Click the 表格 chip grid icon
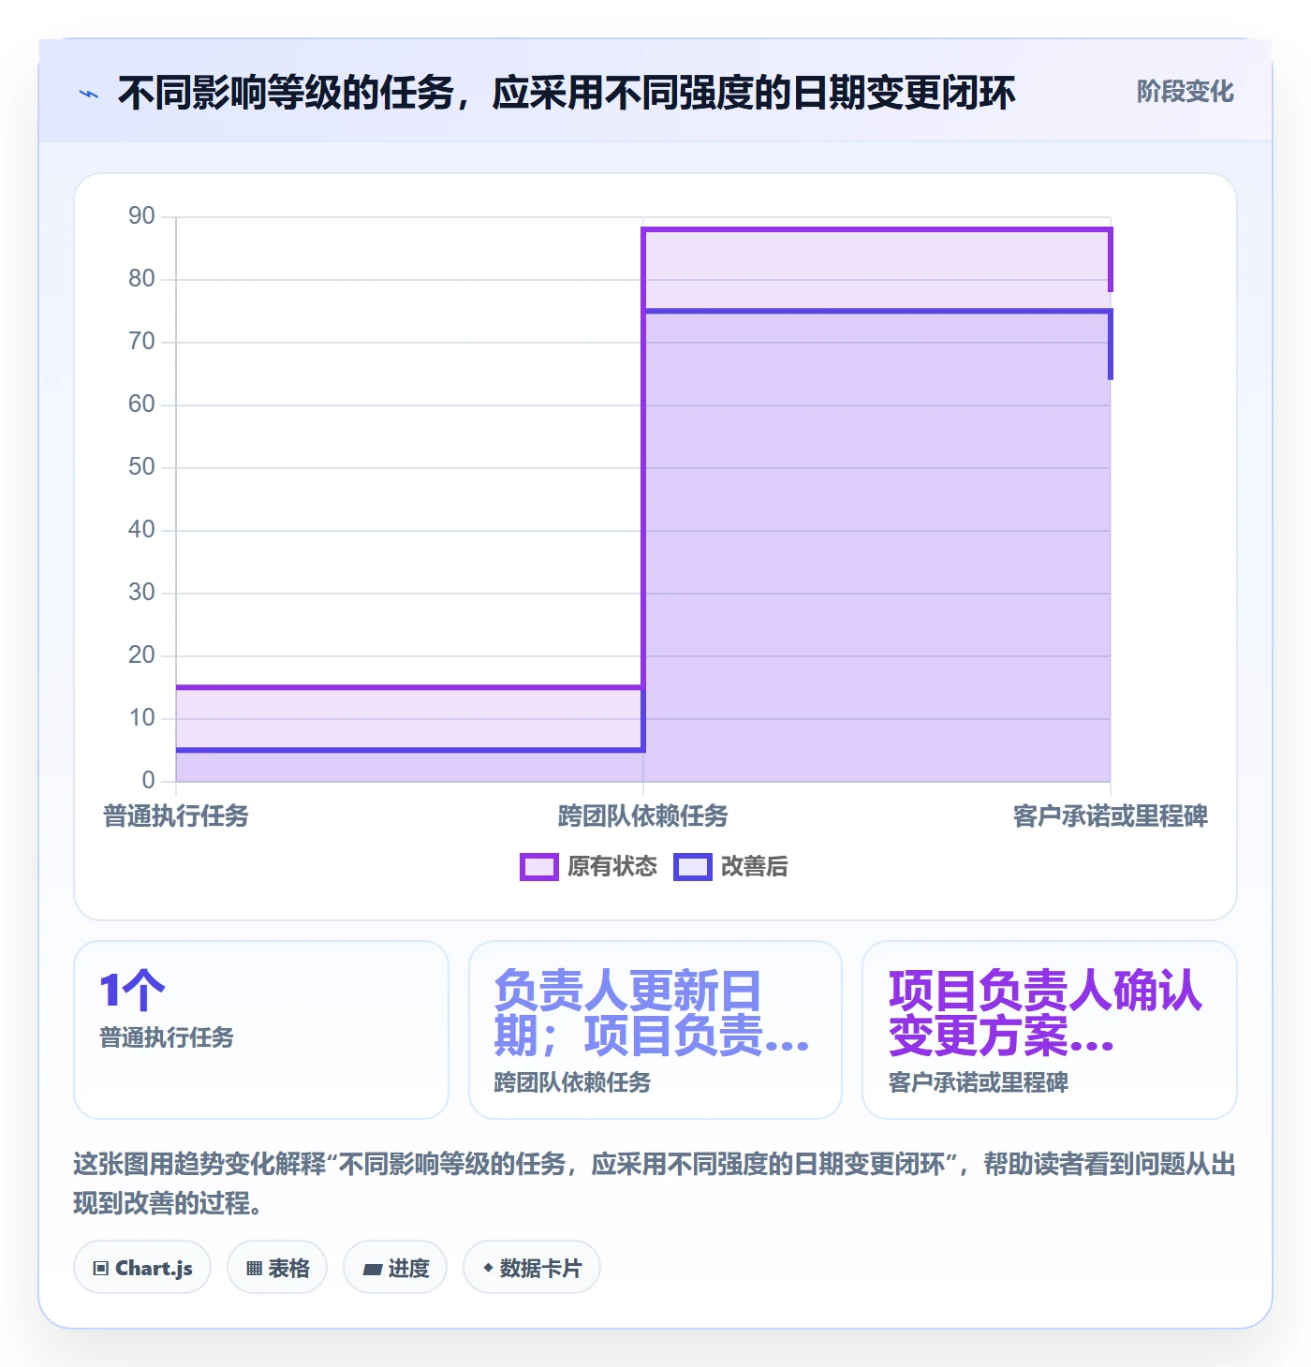The width and height of the screenshot is (1311, 1367). pyautogui.click(x=254, y=1269)
